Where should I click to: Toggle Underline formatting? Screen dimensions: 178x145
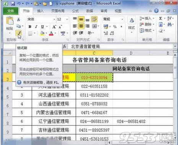pyautogui.click(x=42, y=26)
